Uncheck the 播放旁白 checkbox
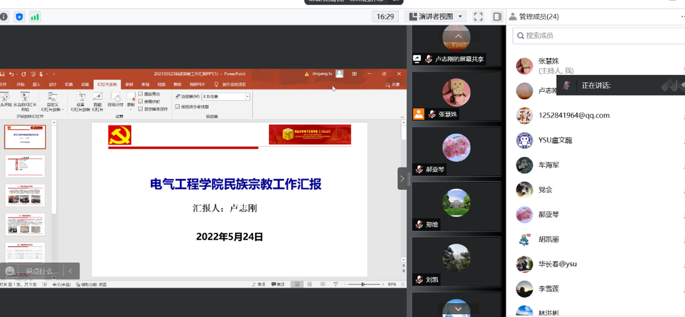Screen dimensions: 685x317 pyautogui.click(x=141, y=94)
